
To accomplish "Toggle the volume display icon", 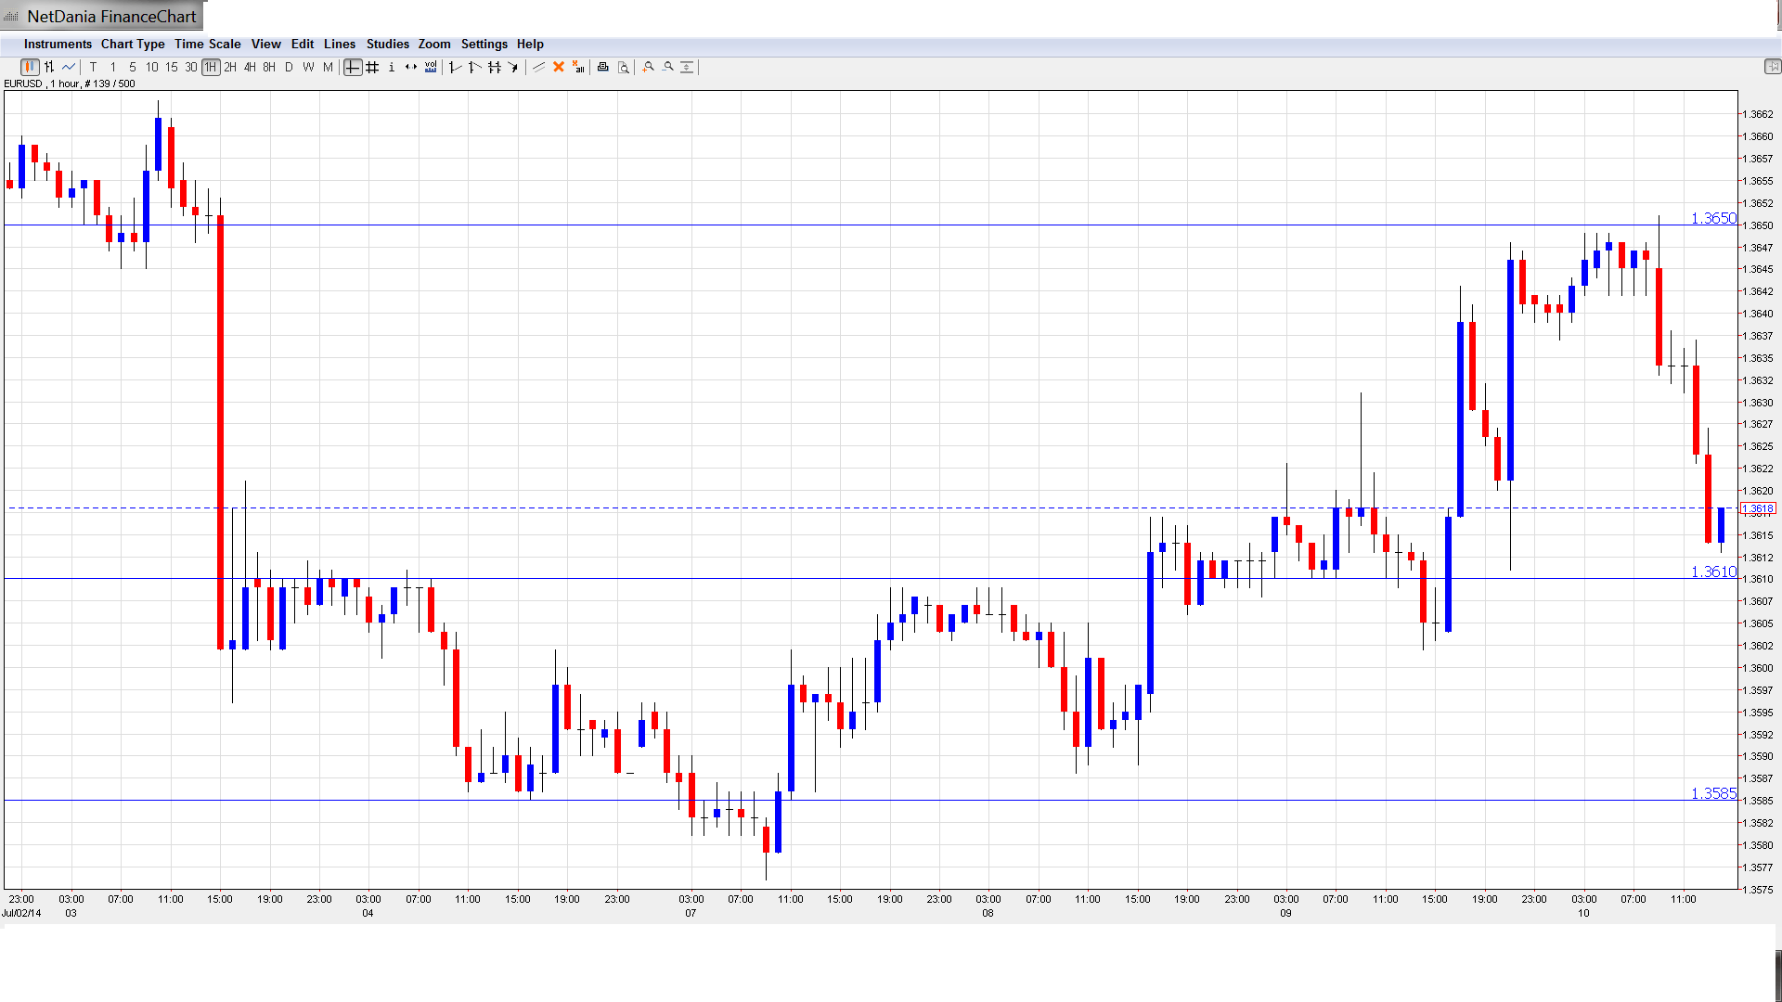I will [431, 67].
